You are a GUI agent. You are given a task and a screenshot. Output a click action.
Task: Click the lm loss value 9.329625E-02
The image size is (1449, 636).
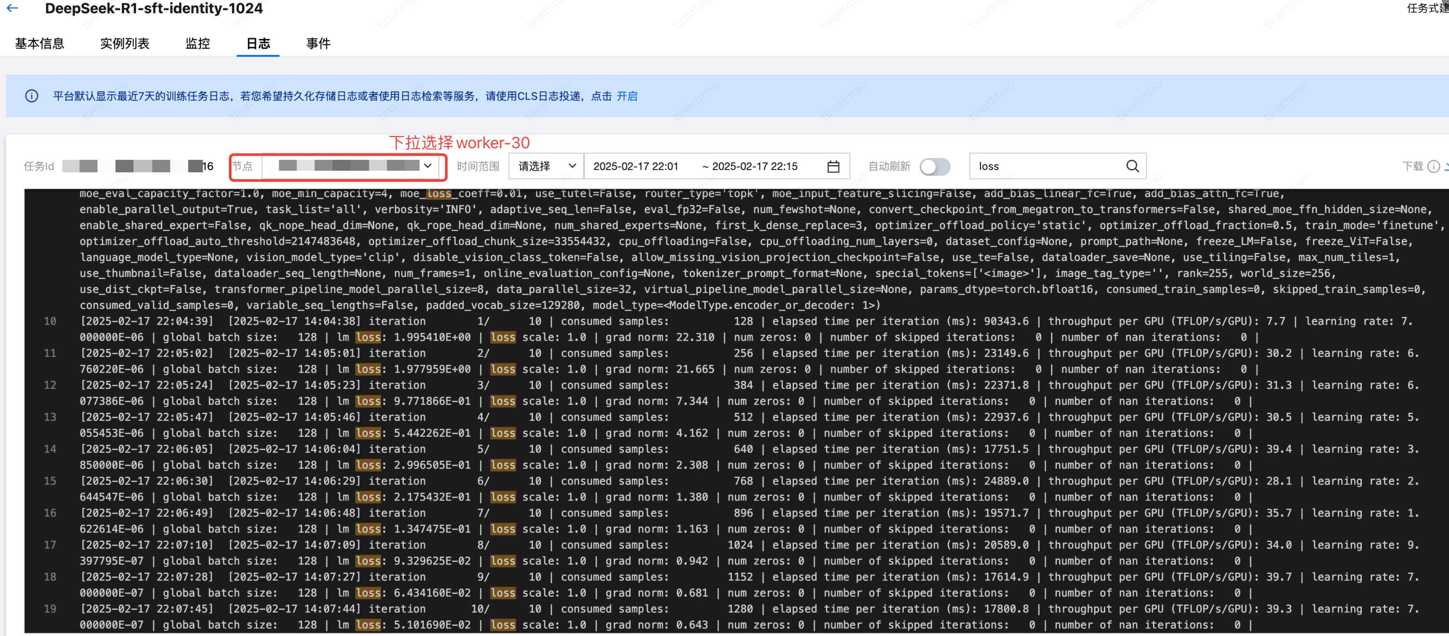click(x=432, y=561)
